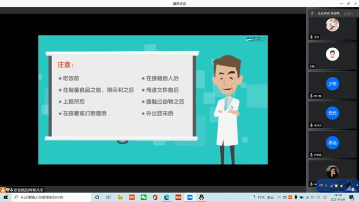Open Tencent Meeting icon in taskbar
Image resolution: width=359 pixels, height=202 pixels.
[190, 197]
